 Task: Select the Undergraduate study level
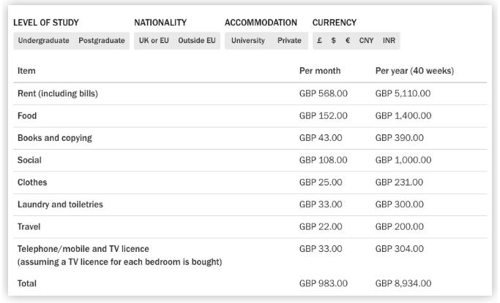(x=43, y=41)
